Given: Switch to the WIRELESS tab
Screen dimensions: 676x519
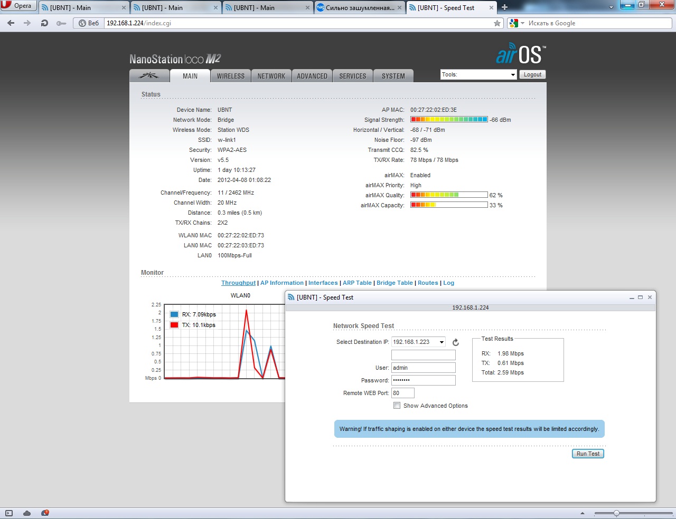Looking at the screenshot, I should coord(231,76).
